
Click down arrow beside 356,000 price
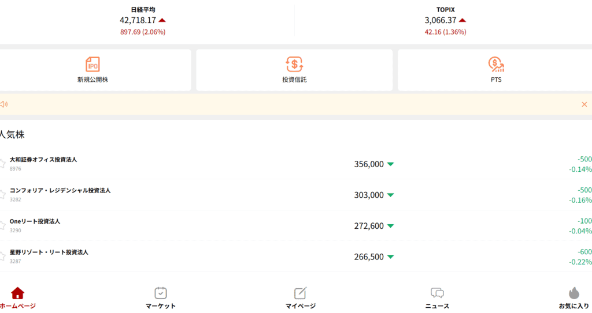click(390, 164)
